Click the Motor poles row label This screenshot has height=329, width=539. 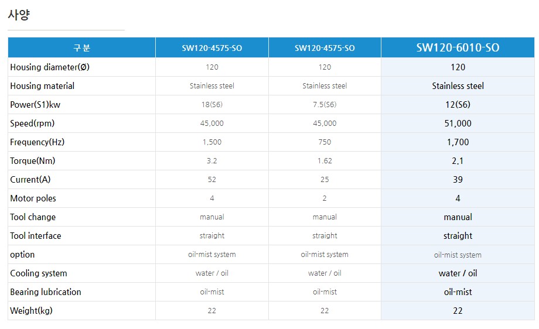33,198
